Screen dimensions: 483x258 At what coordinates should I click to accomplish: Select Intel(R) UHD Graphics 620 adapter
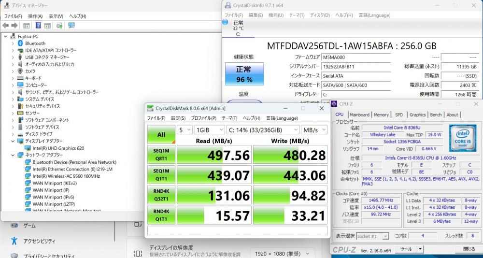[x=58, y=148]
